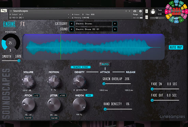The width and height of the screenshot is (188, 127).
Task: Toggle the Pitch x12 multiplier
Action: click(x=36, y=96)
